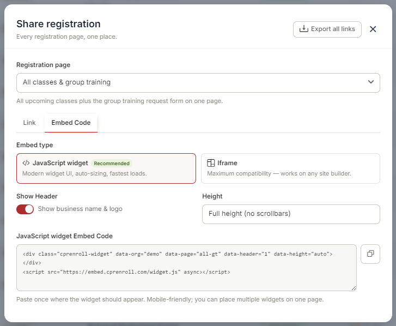The height and width of the screenshot is (326, 396).
Task: Click the JavaScript widget Embed Code heading
Action: coord(64,236)
